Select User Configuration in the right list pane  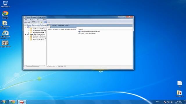tap(87, 33)
